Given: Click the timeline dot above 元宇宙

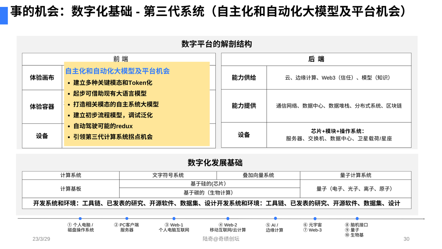Looking at the screenshot, I should (x=315, y=219).
